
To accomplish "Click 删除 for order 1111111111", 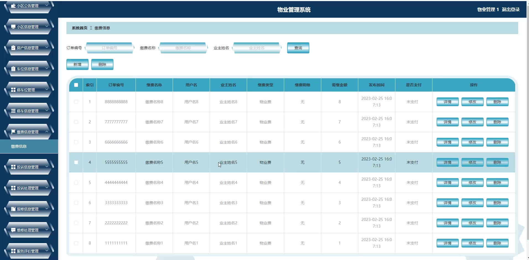I will pyautogui.click(x=497, y=243).
